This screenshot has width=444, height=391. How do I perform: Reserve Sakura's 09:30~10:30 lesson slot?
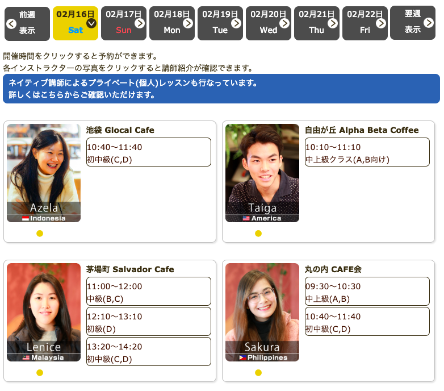tap(367, 292)
